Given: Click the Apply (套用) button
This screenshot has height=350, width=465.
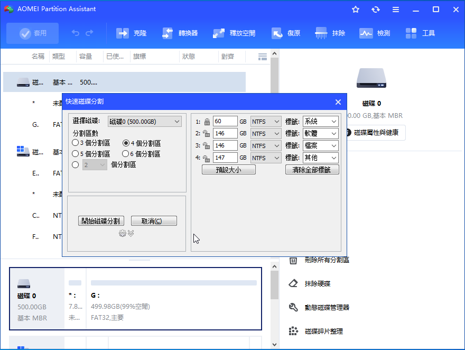Looking at the screenshot, I should click(33, 33).
